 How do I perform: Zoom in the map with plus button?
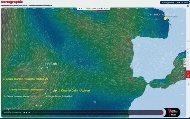tap(185, 59)
